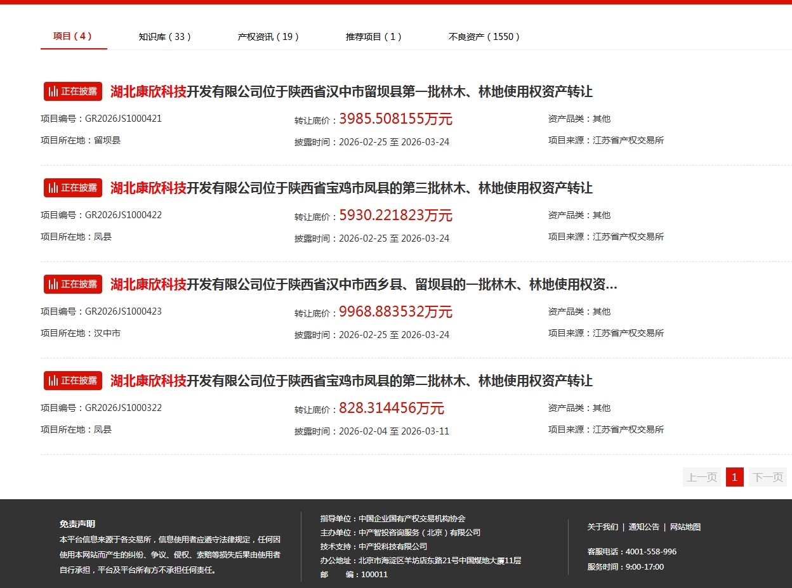Open 通知公告 footer link
Screen dimensions: 792x588
[644, 527]
